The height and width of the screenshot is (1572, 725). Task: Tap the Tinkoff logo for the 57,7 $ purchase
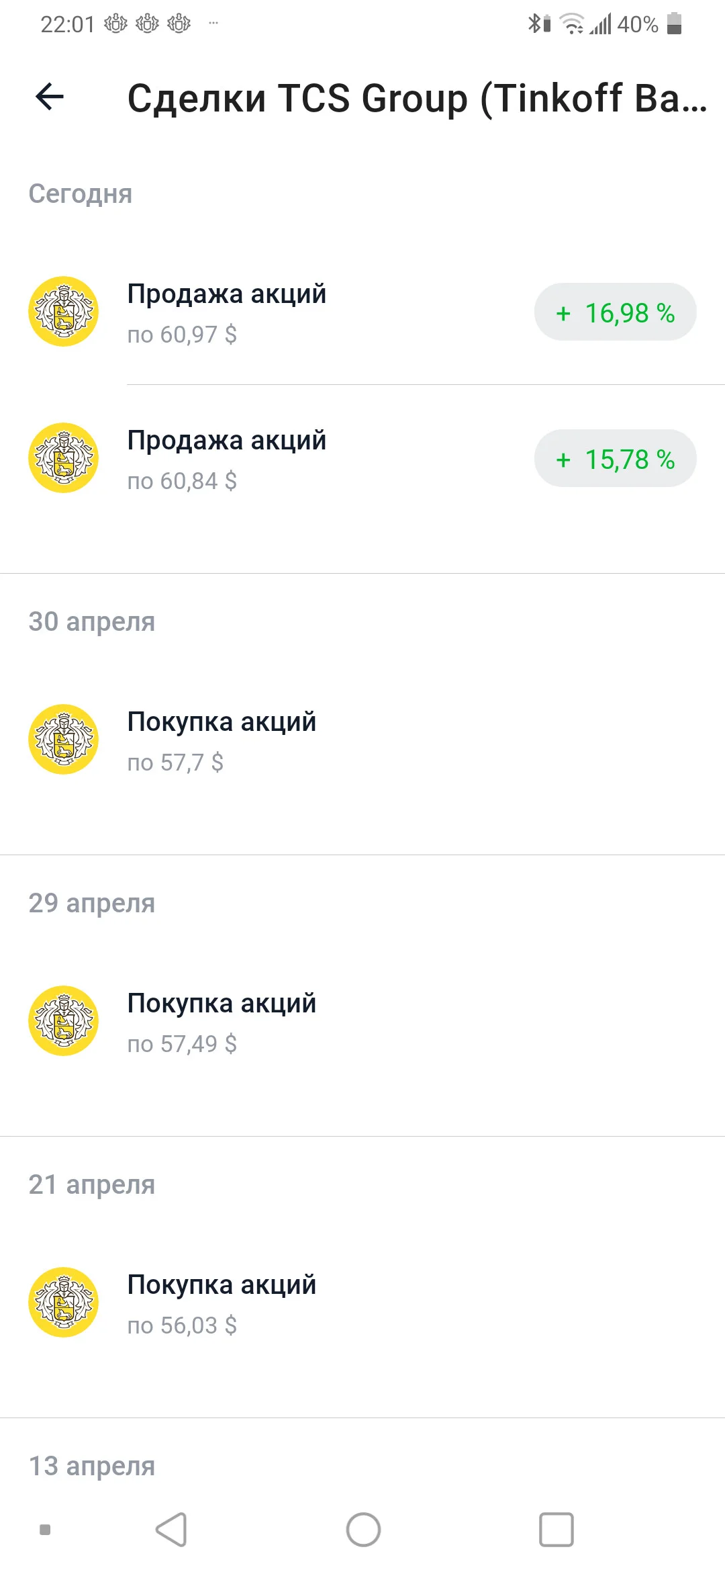pos(64,740)
